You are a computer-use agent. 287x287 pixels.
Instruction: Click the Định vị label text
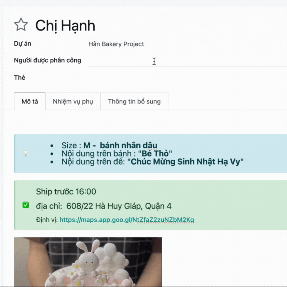pyautogui.click(x=47, y=220)
